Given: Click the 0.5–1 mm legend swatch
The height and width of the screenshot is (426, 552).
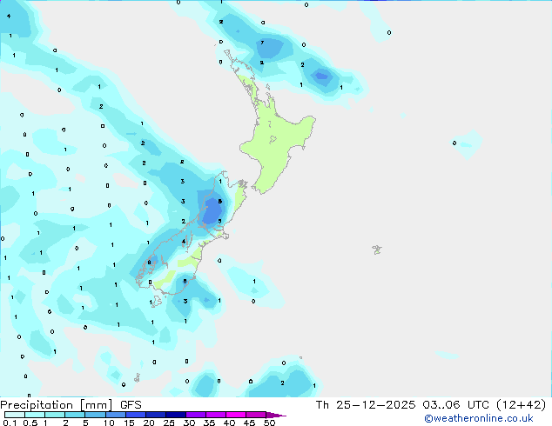Looking at the screenshot, I should [x=35, y=415].
